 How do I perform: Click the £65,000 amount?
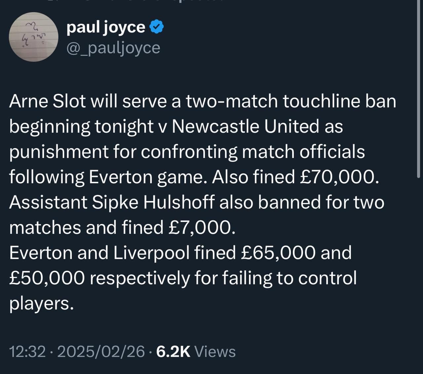(x=278, y=253)
